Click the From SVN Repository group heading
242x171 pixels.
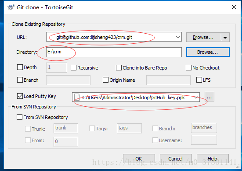34,107
